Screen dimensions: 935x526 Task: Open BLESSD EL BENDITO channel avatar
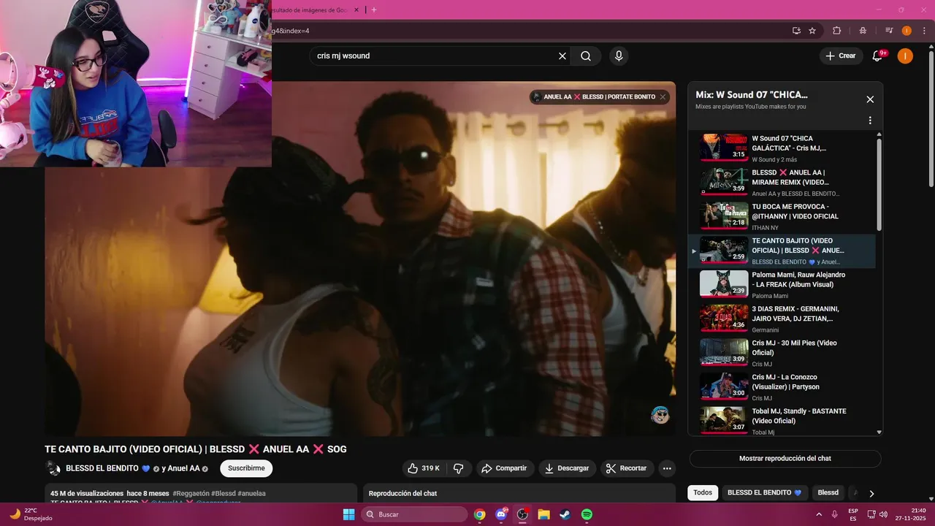click(x=53, y=468)
